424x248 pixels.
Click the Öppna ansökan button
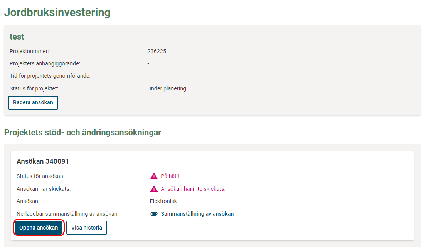[x=39, y=228]
